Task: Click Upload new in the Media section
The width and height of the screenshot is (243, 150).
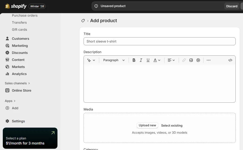Action: click(147, 125)
